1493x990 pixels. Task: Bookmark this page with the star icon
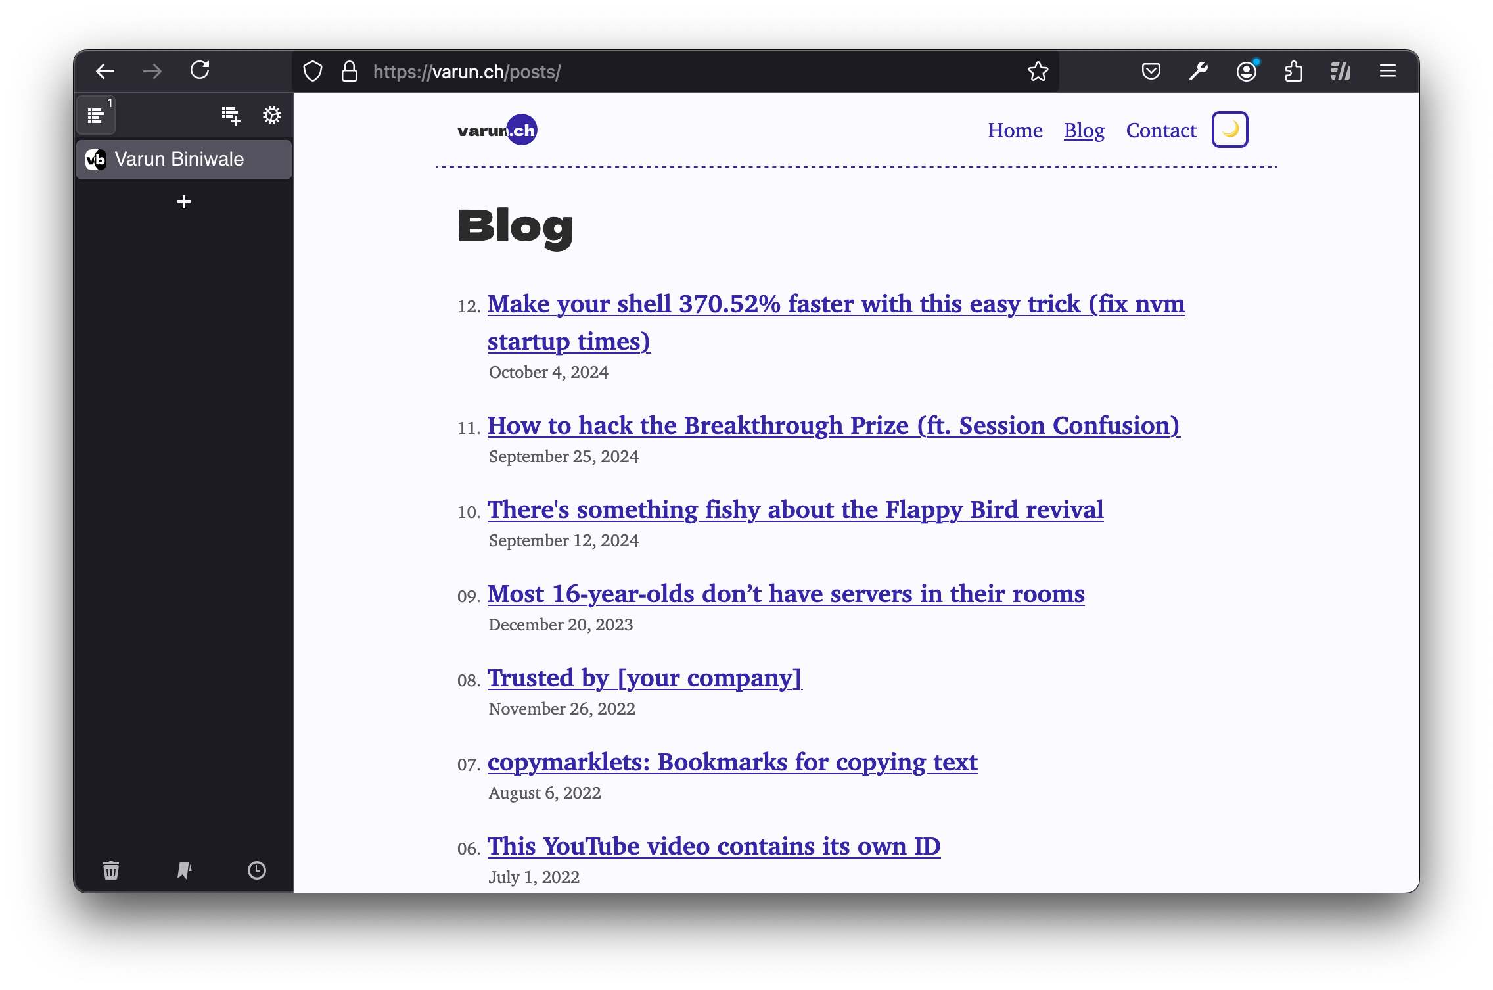coord(1038,71)
